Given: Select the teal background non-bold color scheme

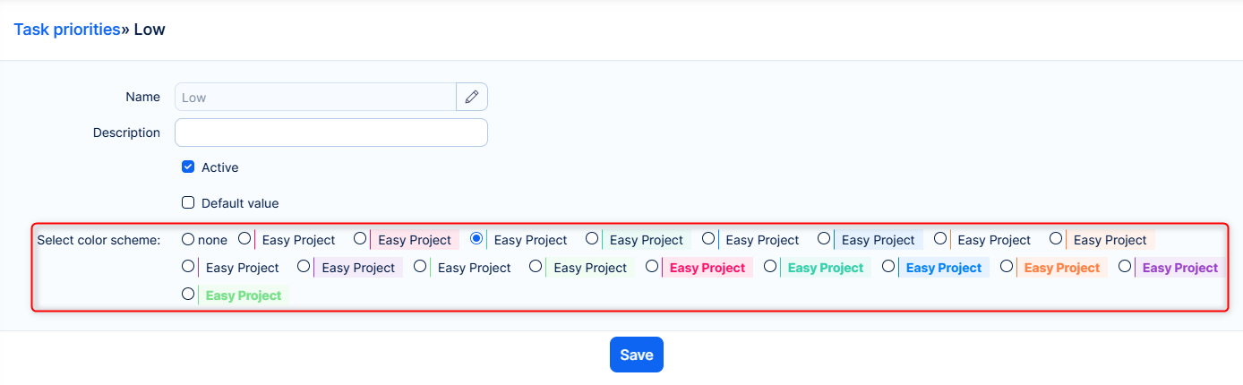Looking at the screenshot, I should pos(592,239).
